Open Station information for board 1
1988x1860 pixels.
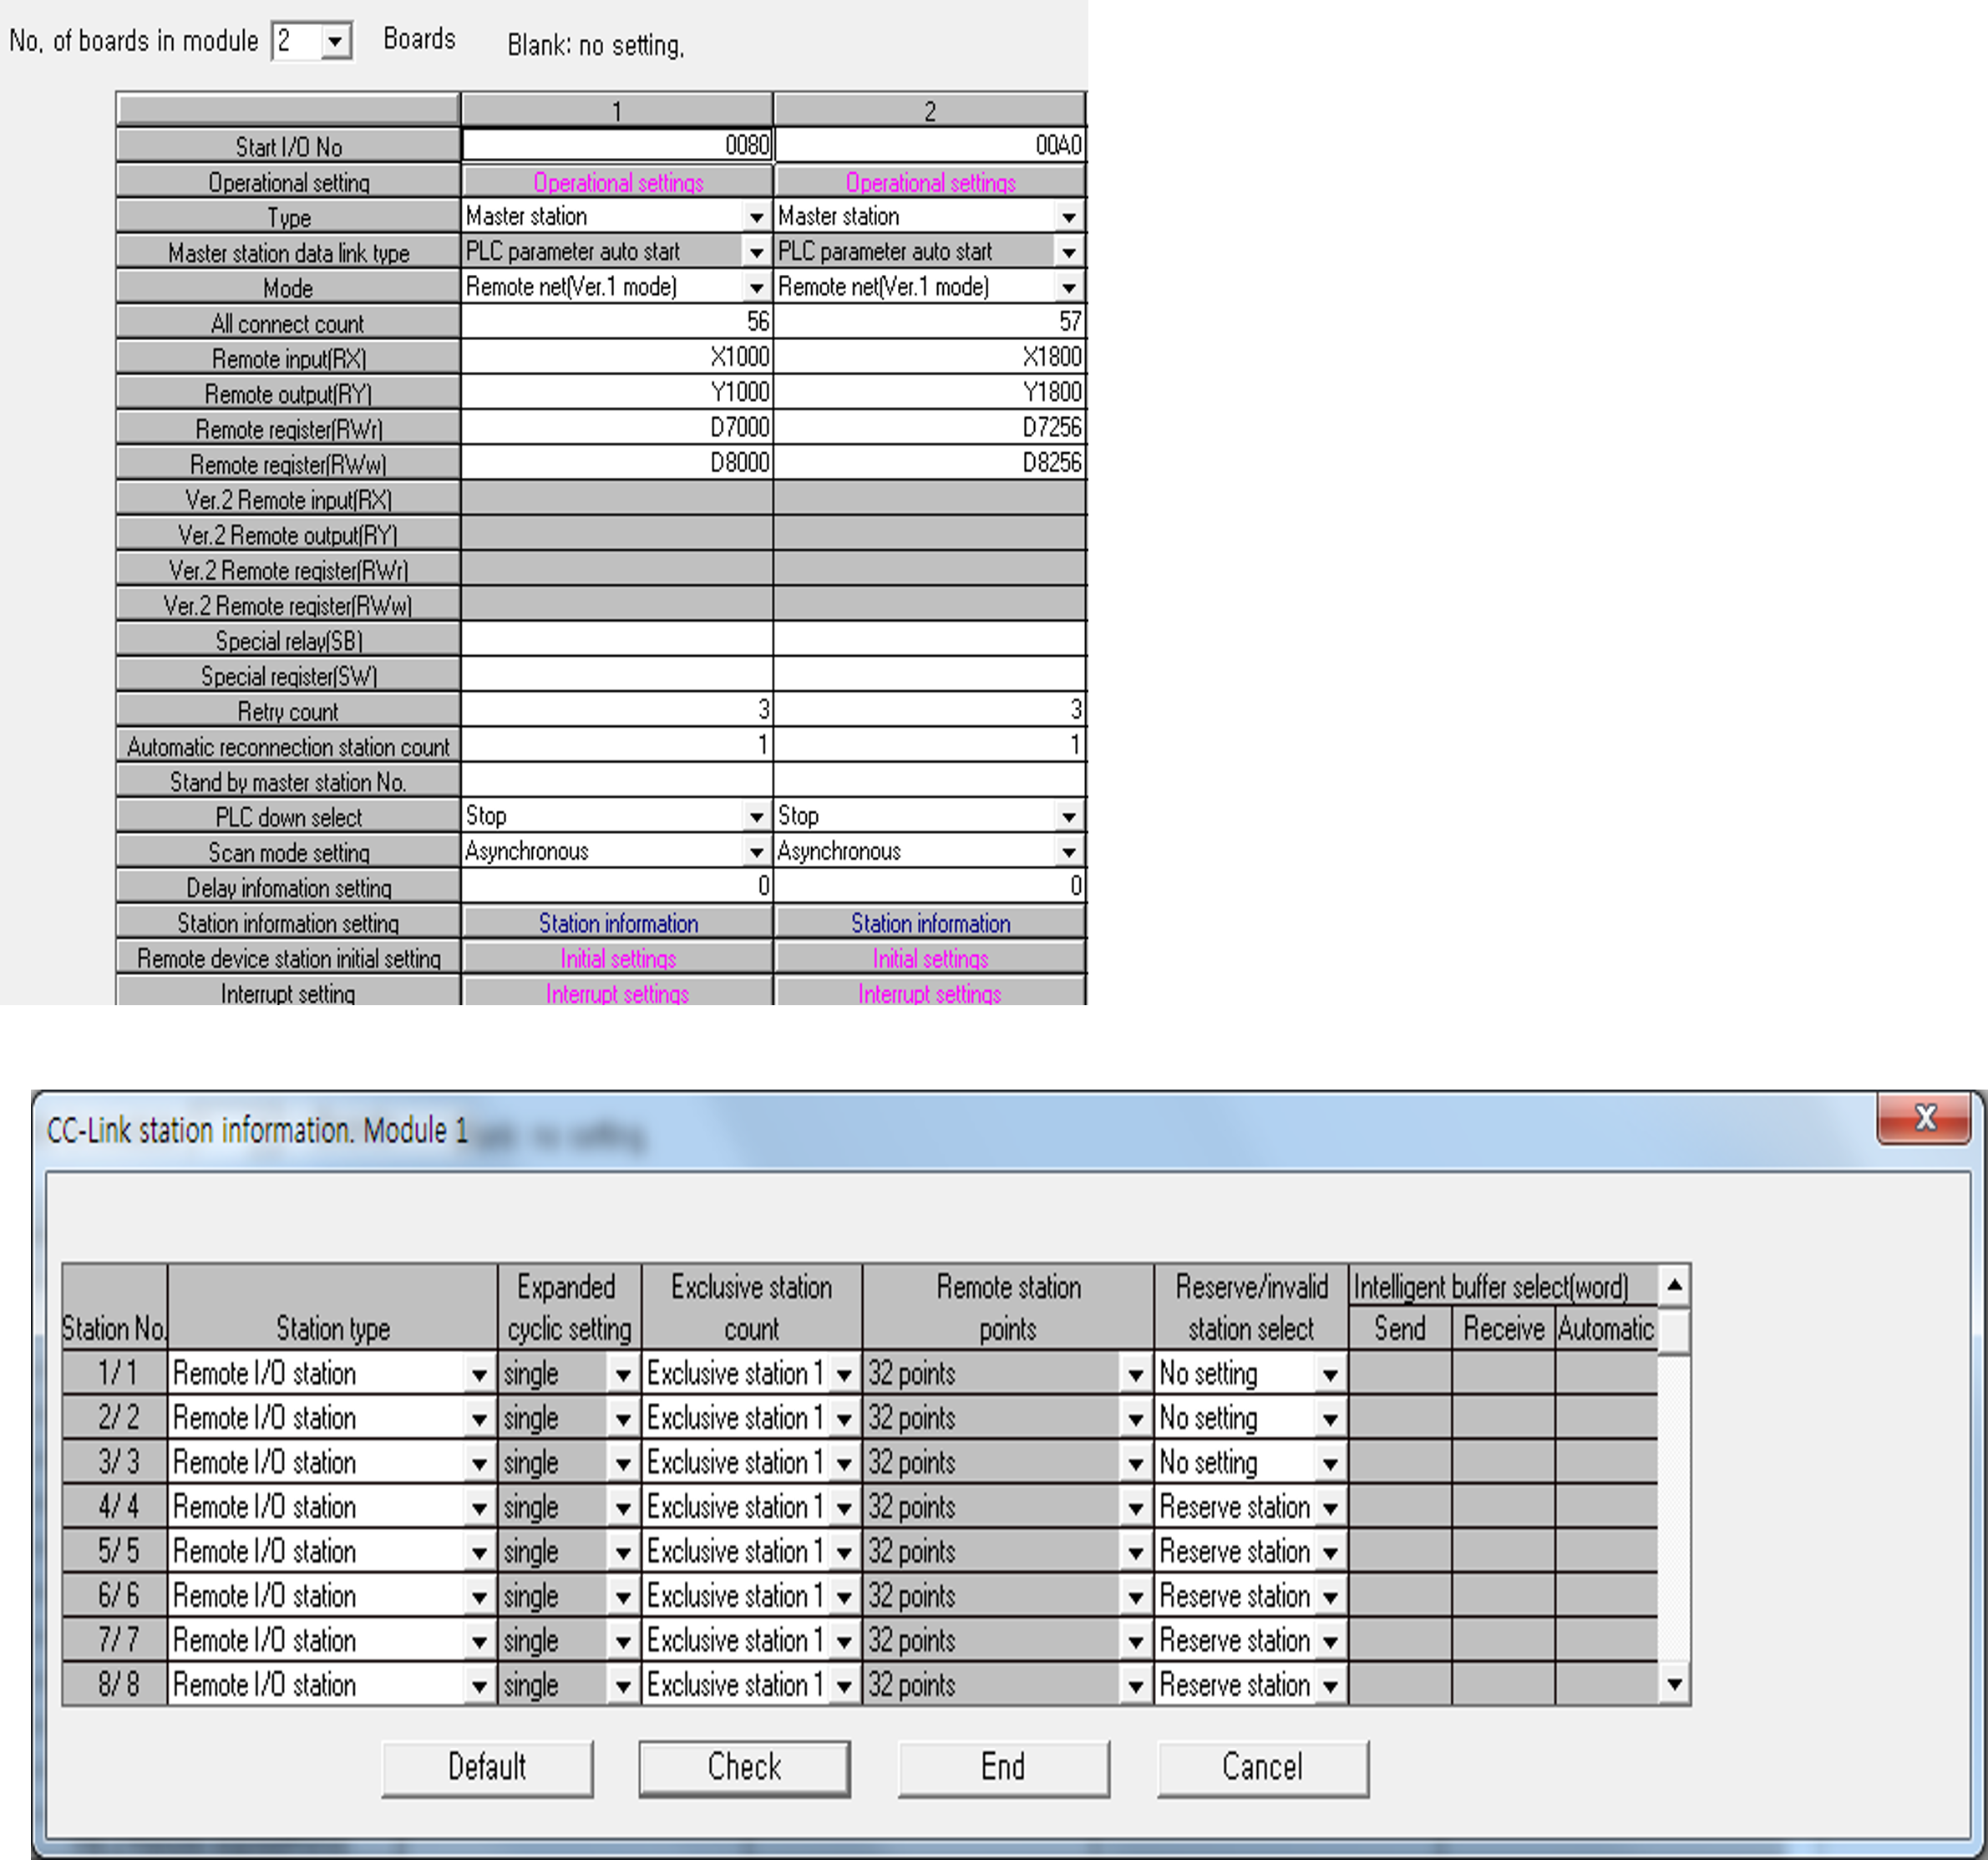pos(617,922)
